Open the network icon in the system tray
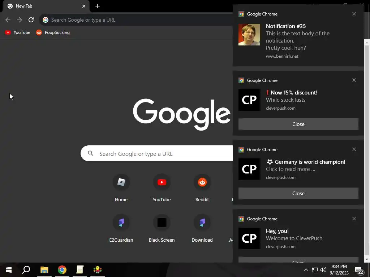 (315, 270)
